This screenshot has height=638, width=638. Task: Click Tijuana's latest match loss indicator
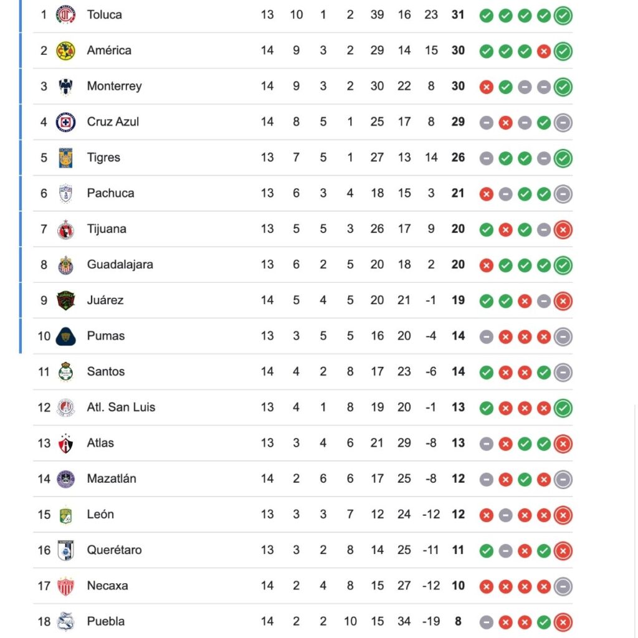pyautogui.click(x=563, y=229)
